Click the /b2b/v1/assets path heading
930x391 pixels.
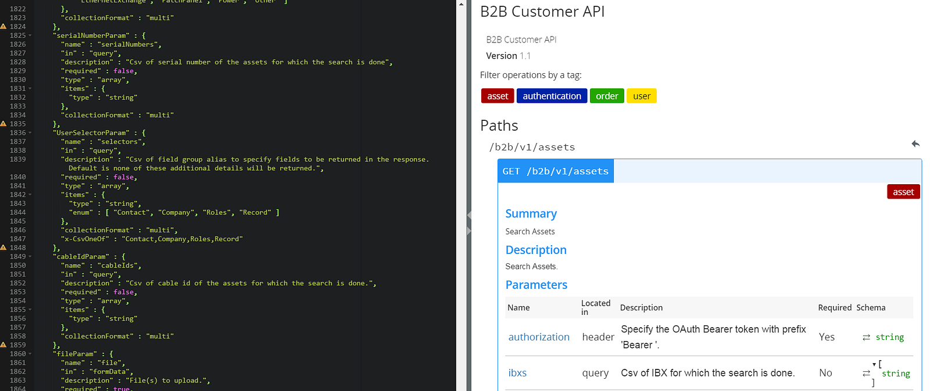click(532, 147)
